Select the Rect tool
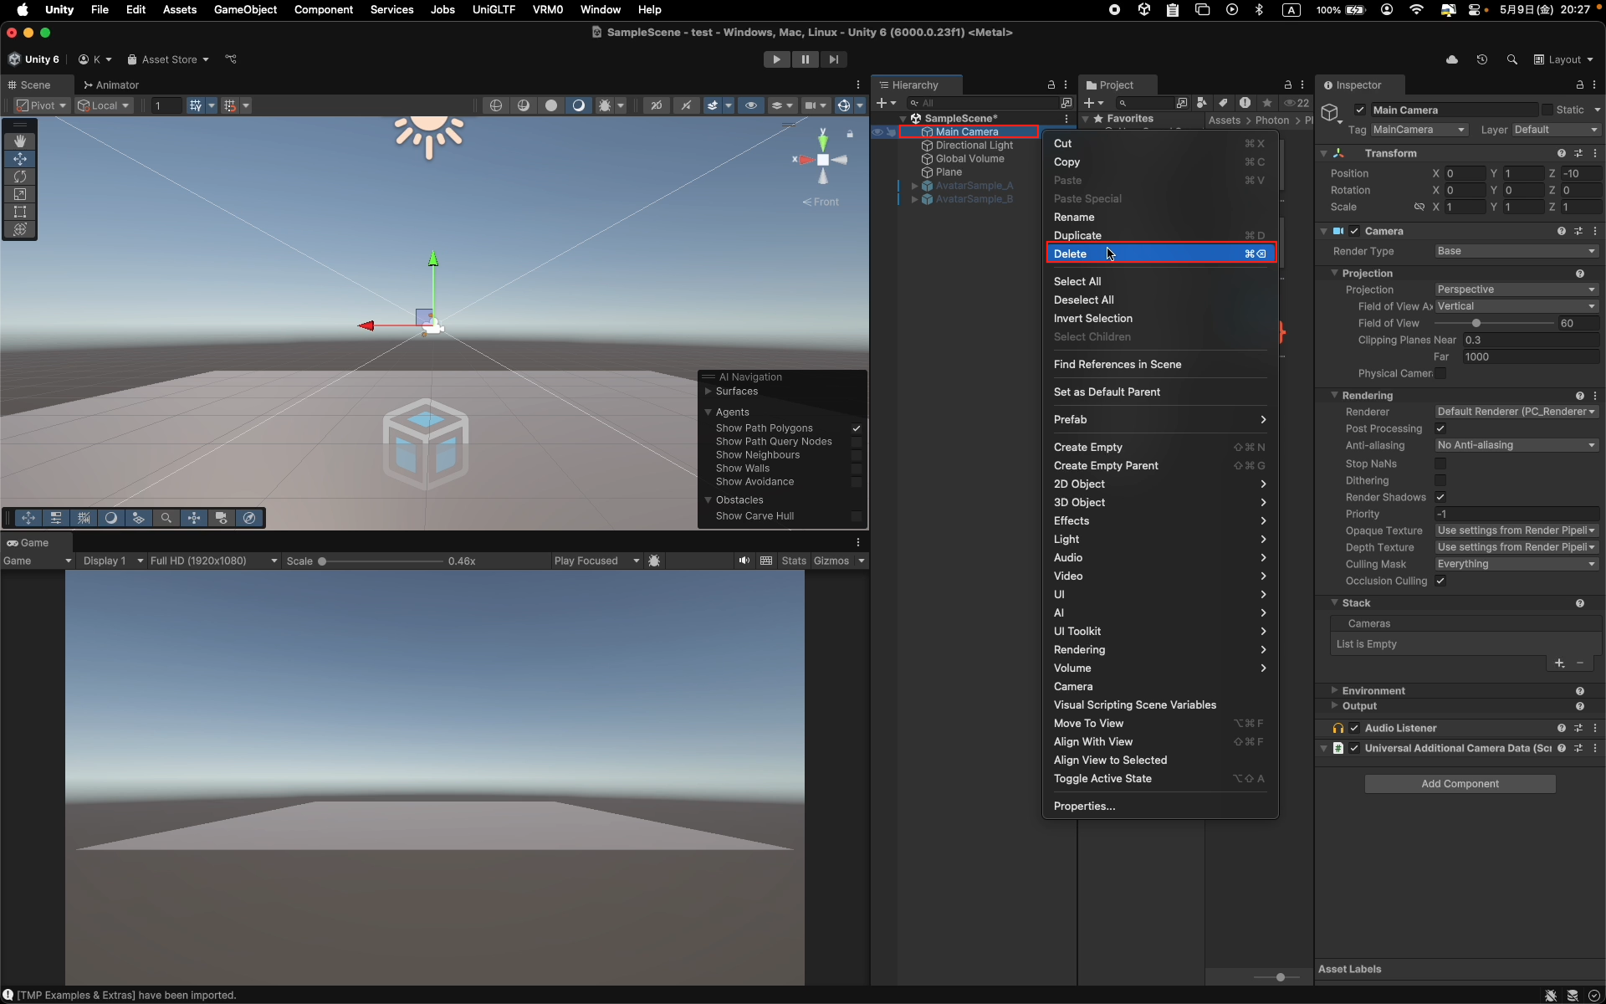 [20, 212]
